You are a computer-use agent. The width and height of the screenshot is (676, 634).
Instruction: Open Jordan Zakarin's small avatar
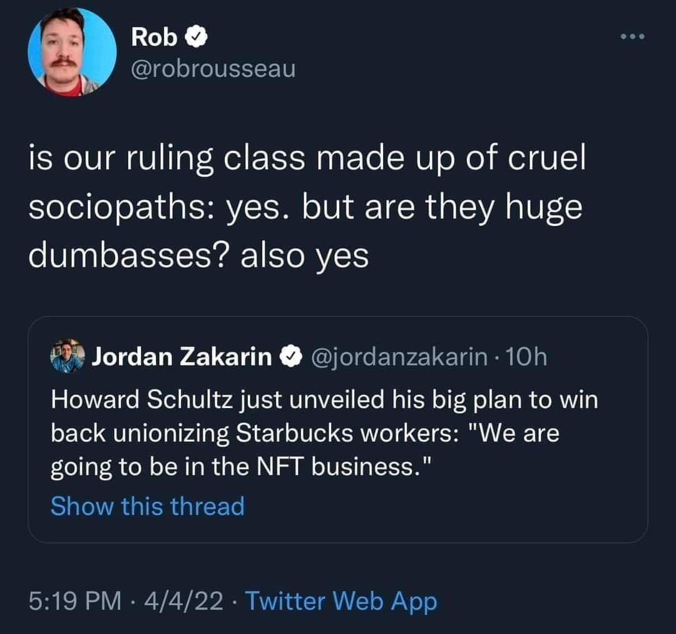67,356
